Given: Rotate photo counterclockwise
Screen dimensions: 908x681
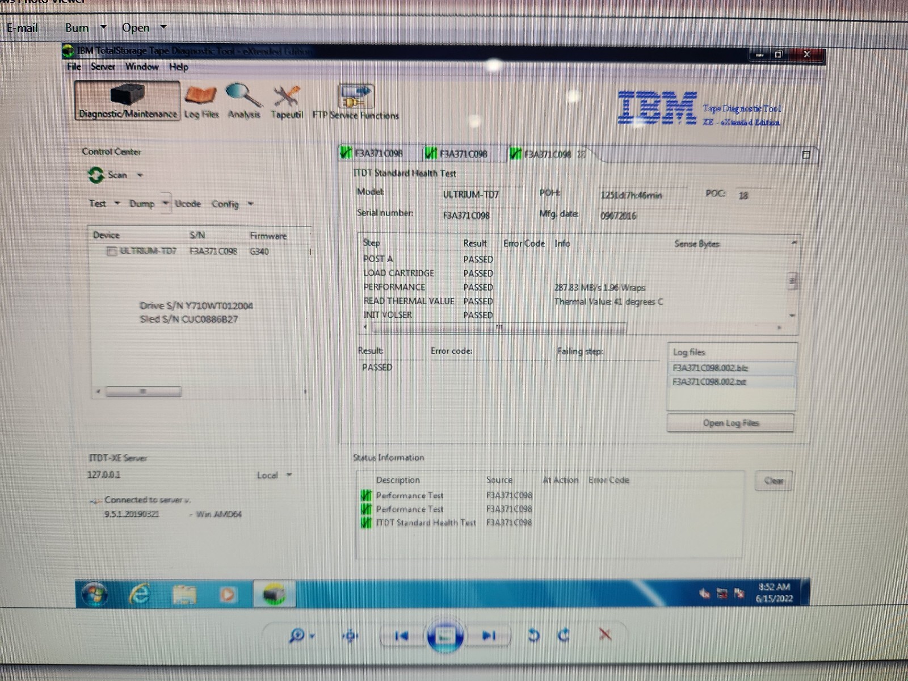Looking at the screenshot, I should [x=533, y=635].
